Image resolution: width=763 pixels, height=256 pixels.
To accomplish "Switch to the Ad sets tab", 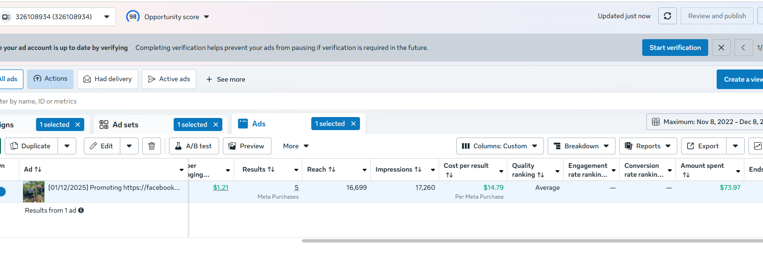I will coord(125,125).
